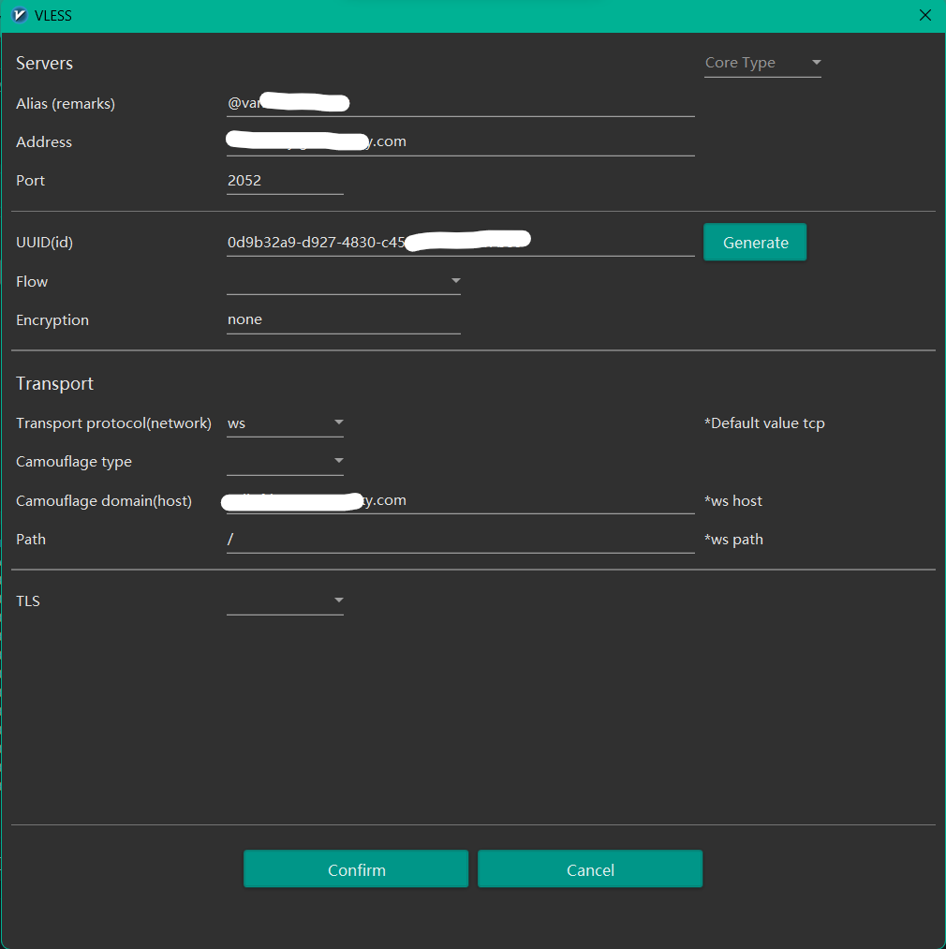Click the Encryption field showing none
The image size is (946, 949).
coord(343,319)
